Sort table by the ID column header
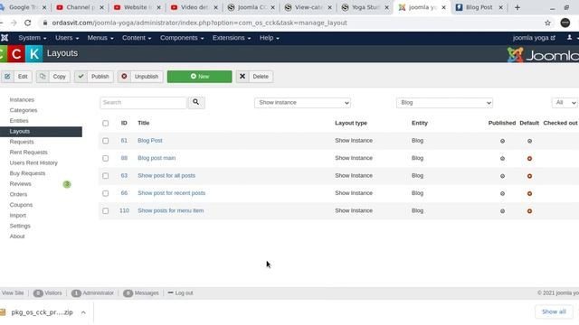Screen dimensions: 579x325 tap(124, 123)
